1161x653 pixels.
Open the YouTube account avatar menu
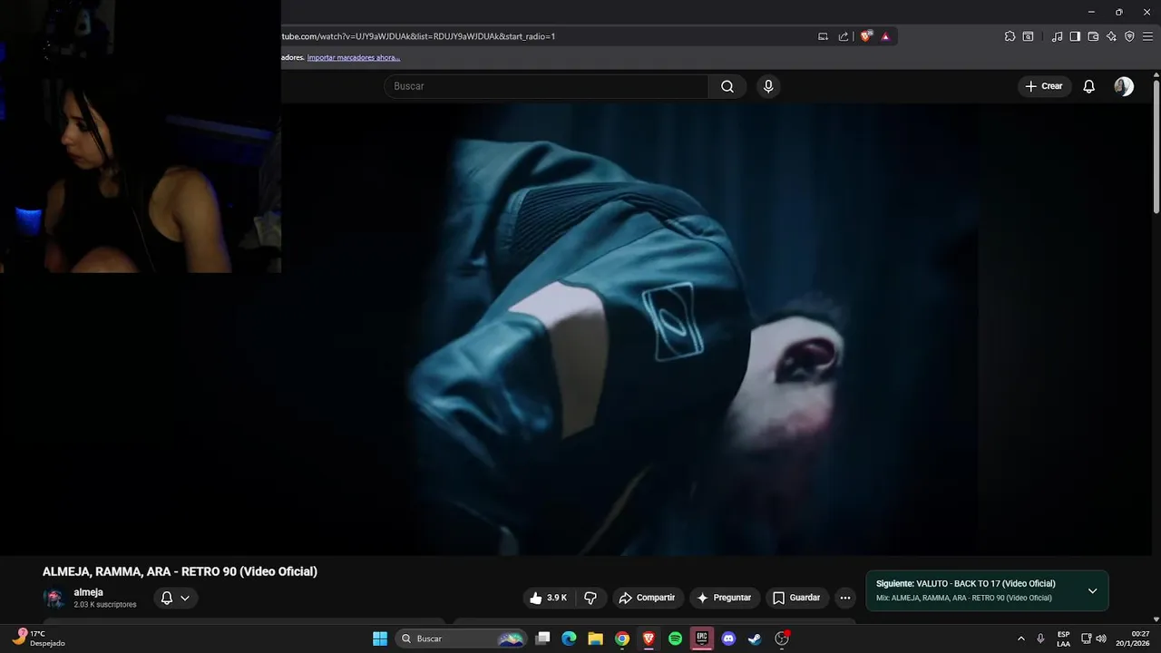1124,86
